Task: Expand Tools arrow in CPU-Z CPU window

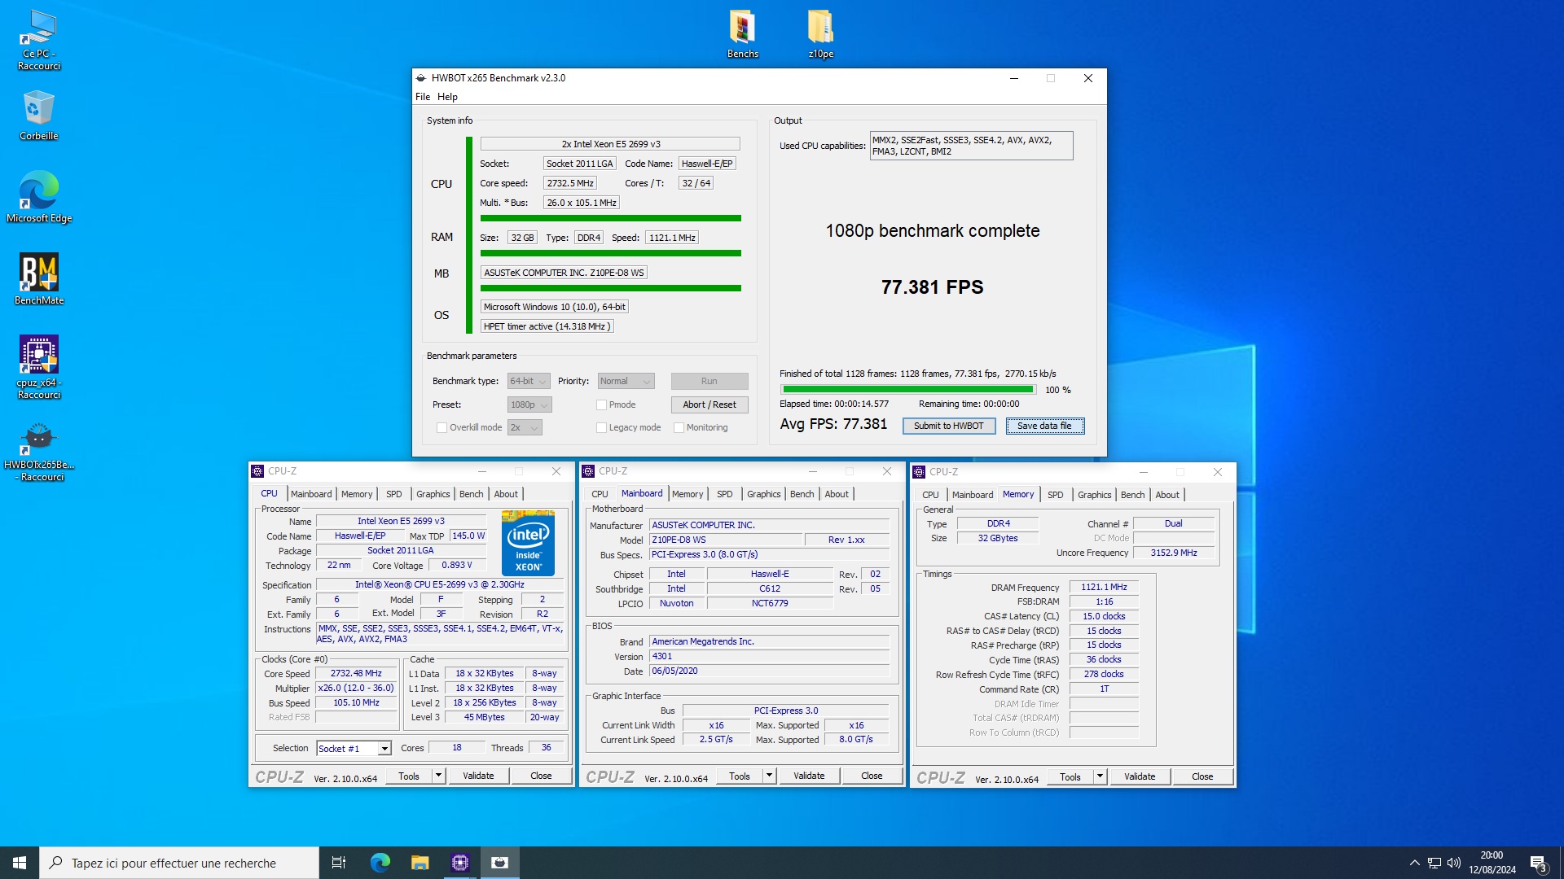Action: coord(438,776)
